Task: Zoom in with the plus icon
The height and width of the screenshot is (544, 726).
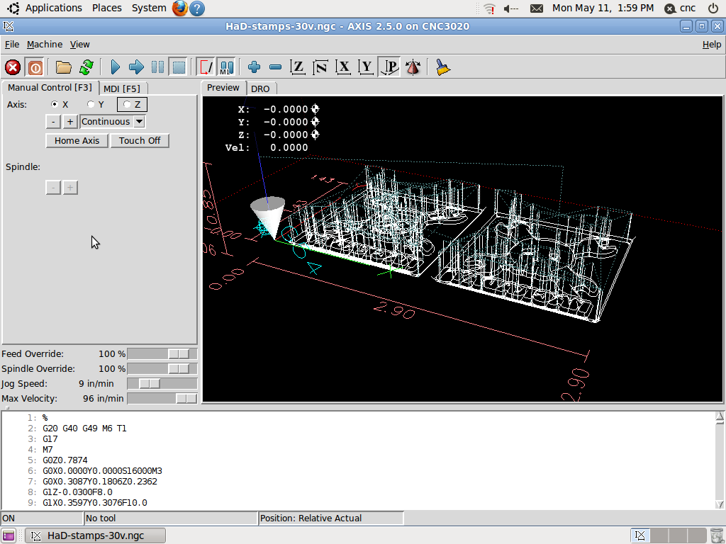Action: pos(254,67)
